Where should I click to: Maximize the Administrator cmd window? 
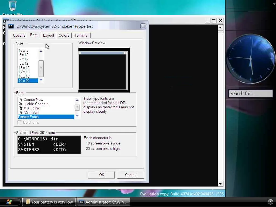(x=214, y=21)
